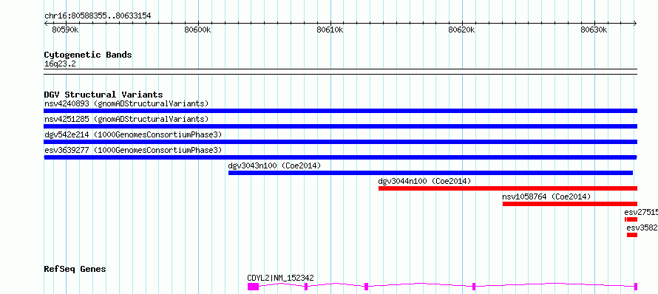
Task: Click the 16q23.2 band label
Action: pyautogui.click(x=60, y=64)
